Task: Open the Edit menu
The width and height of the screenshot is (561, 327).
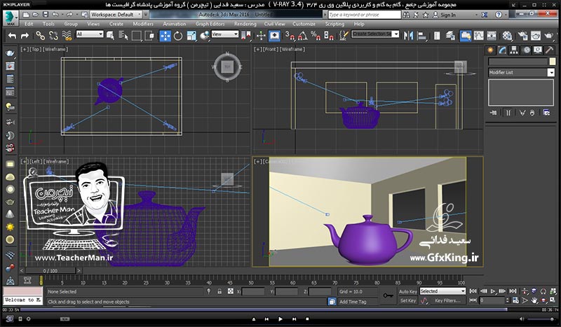Action: 29,24
